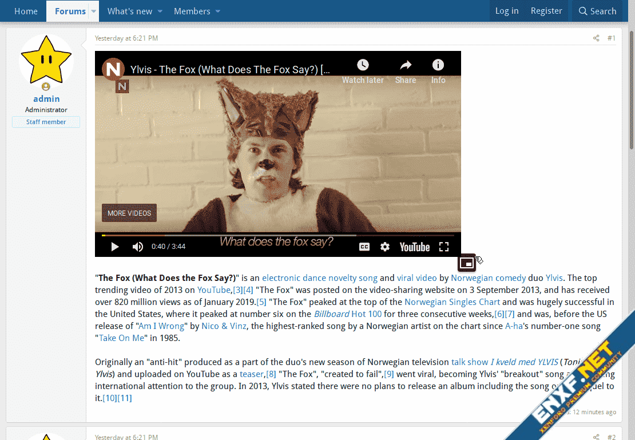The width and height of the screenshot is (635, 440).
Task: Open the Search box in navbar
Action: click(x=597, y=11)
